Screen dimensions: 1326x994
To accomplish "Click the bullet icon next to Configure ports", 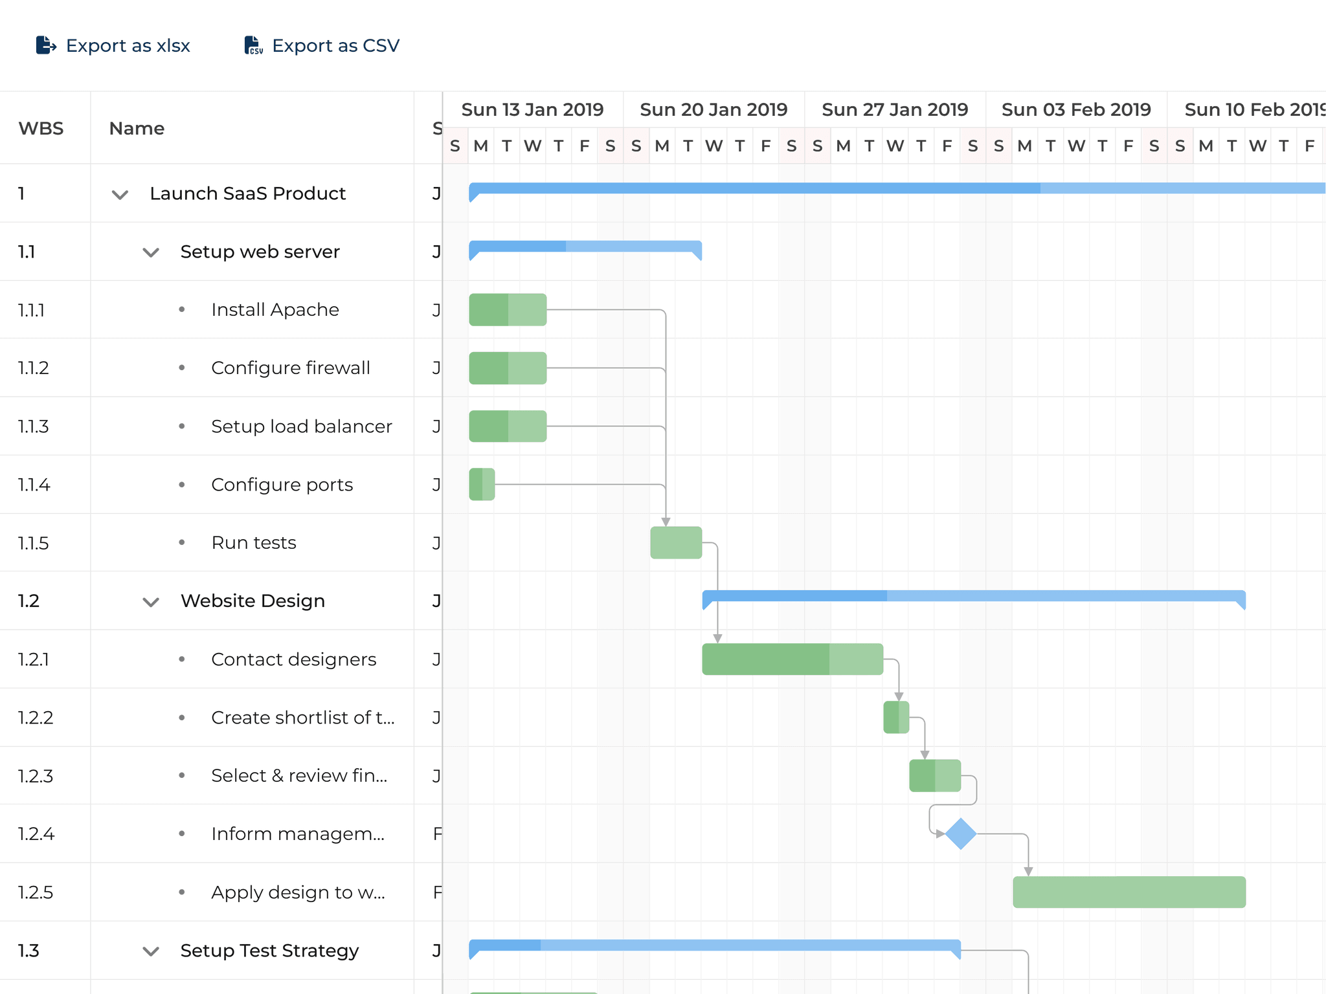I will pyautogui.click(x=182, y=484).
